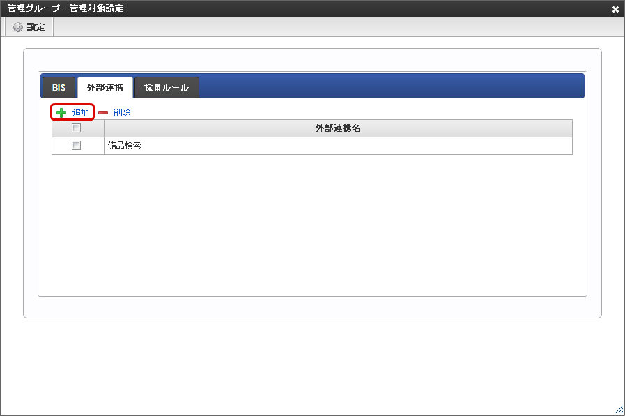This screenshot has height=416, width=625.
Task: Click the window resize grip in the corner
Action: [619, 410]
